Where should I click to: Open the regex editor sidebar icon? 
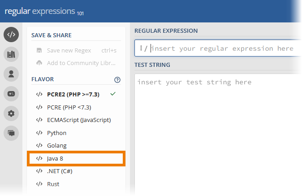[x=11, y=35]
